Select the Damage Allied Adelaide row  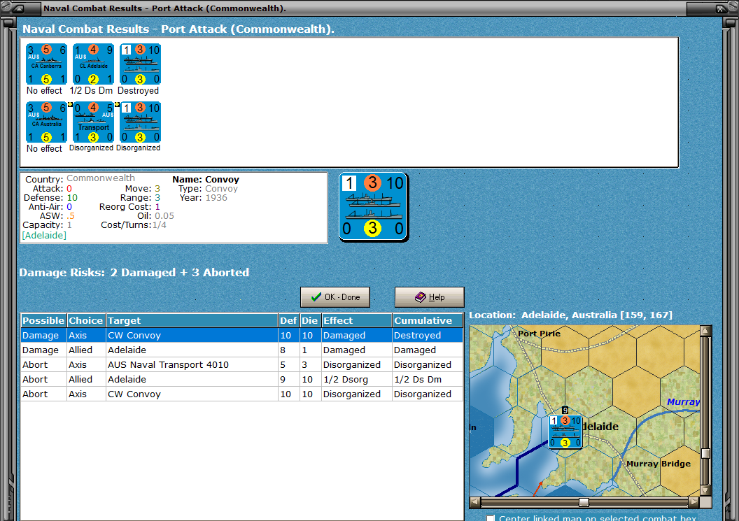point(241,350)
